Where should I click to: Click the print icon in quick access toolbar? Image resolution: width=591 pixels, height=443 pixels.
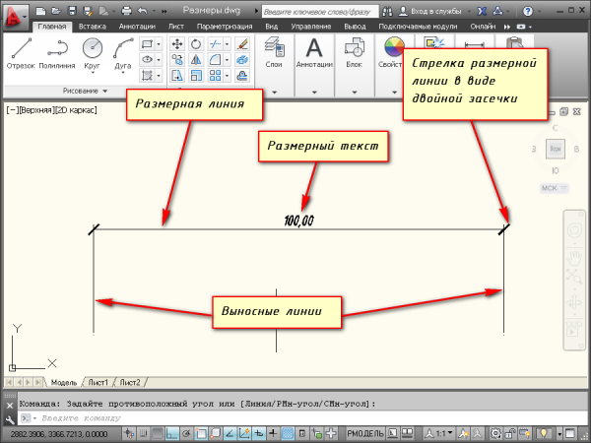pyautogui.click(x=127, y=11)
